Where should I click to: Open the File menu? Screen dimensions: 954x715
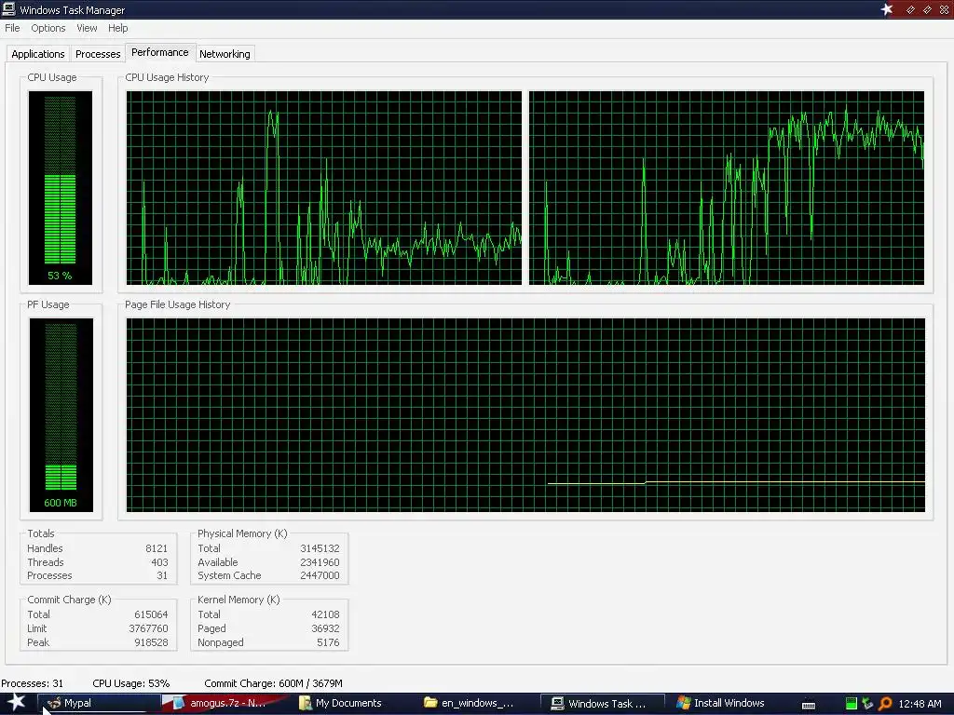(x=12, y=28)
